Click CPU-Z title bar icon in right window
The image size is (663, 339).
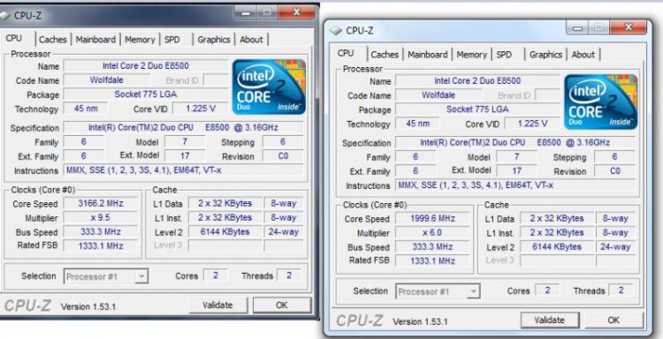pos(336,30)
